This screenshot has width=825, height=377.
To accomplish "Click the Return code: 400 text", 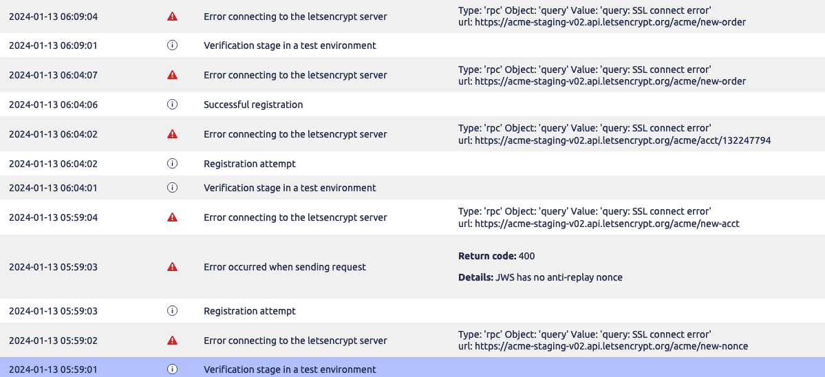I will 497,256.
